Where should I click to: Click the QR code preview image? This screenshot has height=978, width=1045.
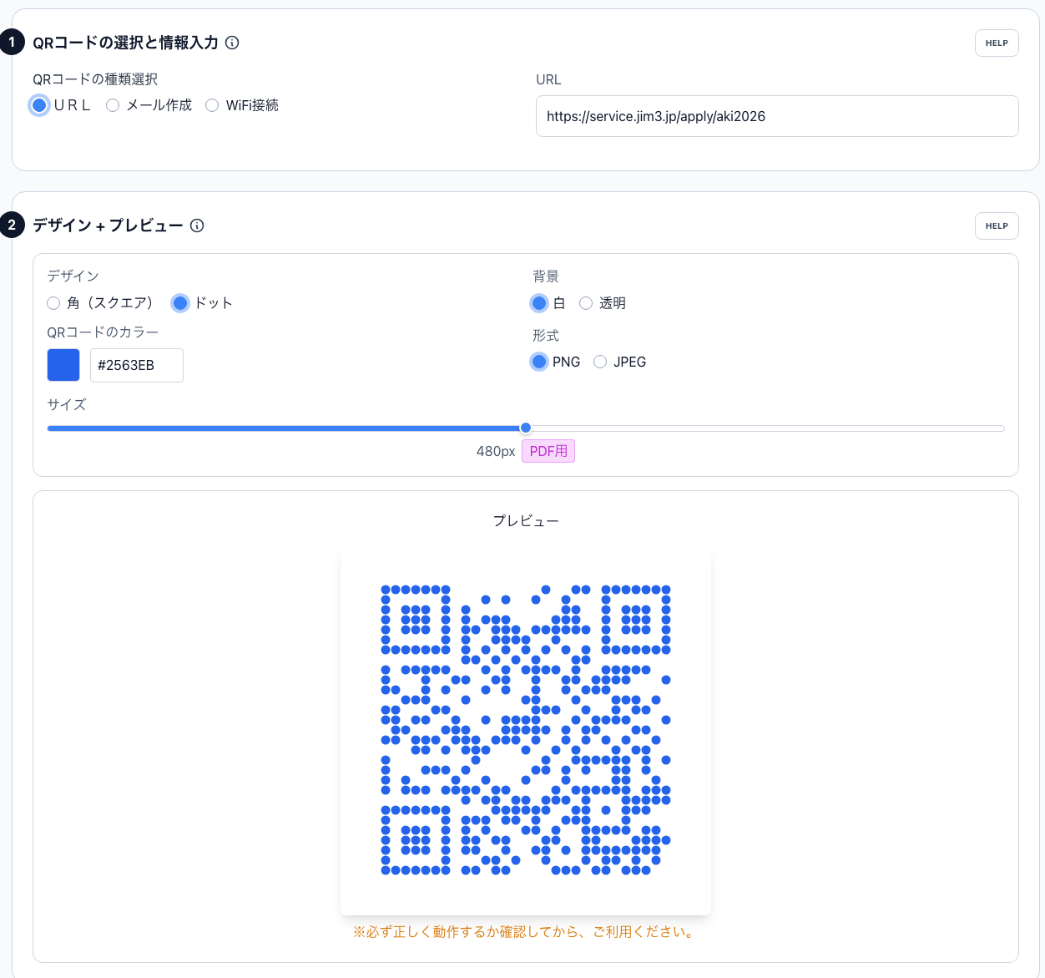(x=526, y=730)
